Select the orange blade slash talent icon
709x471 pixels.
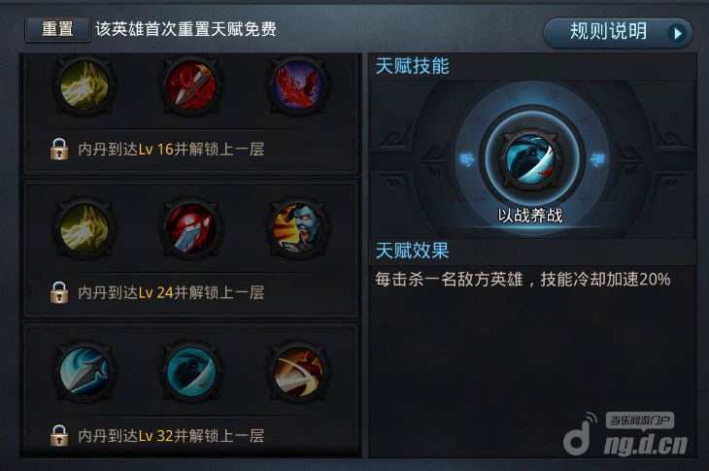point(298,372)
